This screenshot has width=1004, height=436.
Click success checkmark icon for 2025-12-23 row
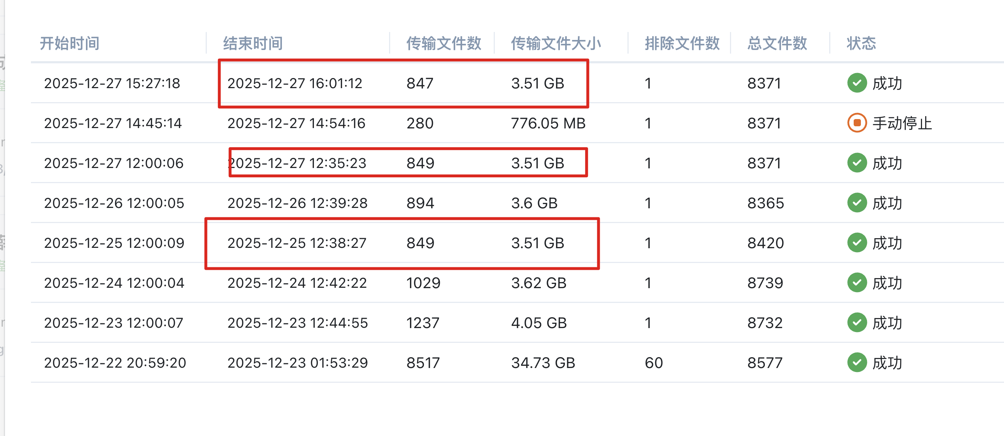(857, 323)
